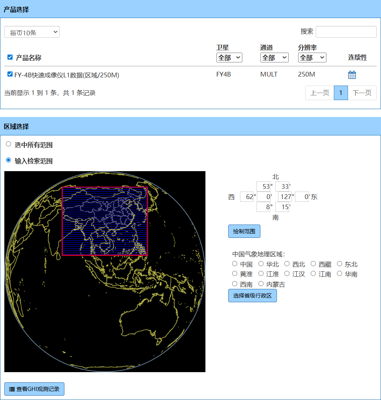Select the 选中所有范围 radio button
This screenshot has height=400, width=381.
9,144
